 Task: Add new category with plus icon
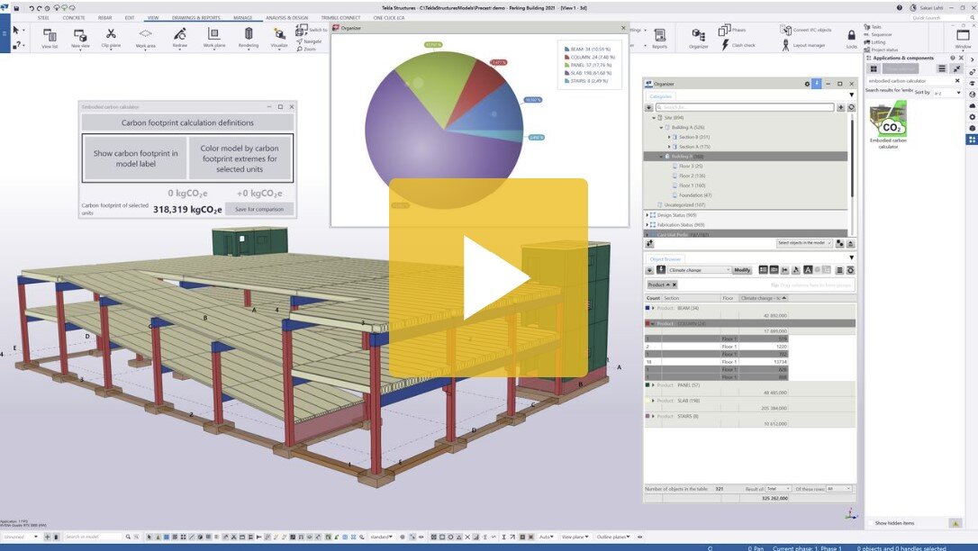click(x=841, y=107)
